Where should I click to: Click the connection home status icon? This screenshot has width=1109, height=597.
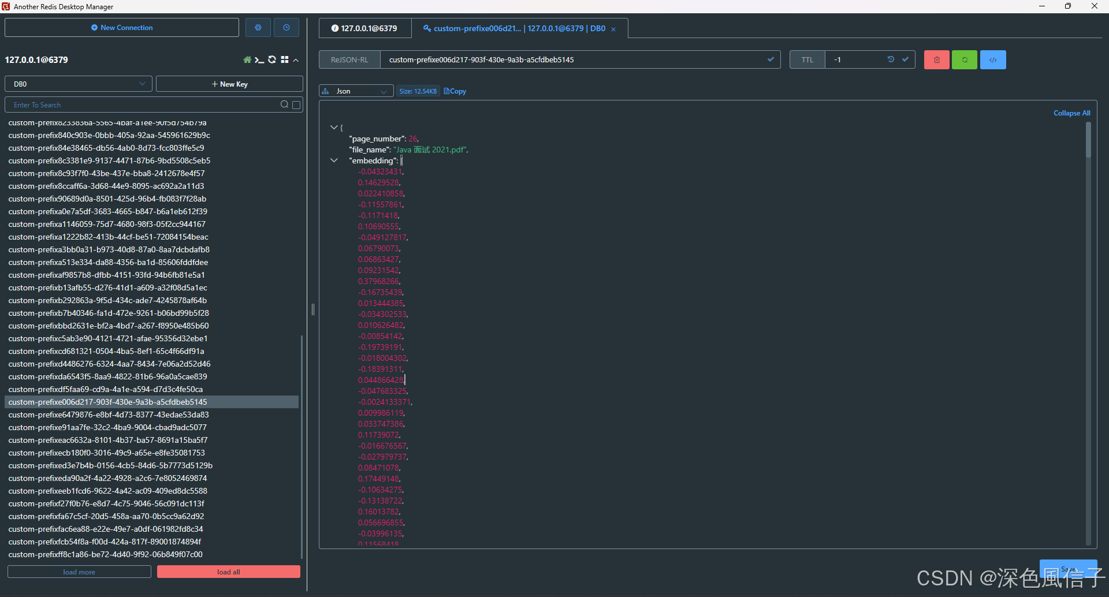[247, 60]
